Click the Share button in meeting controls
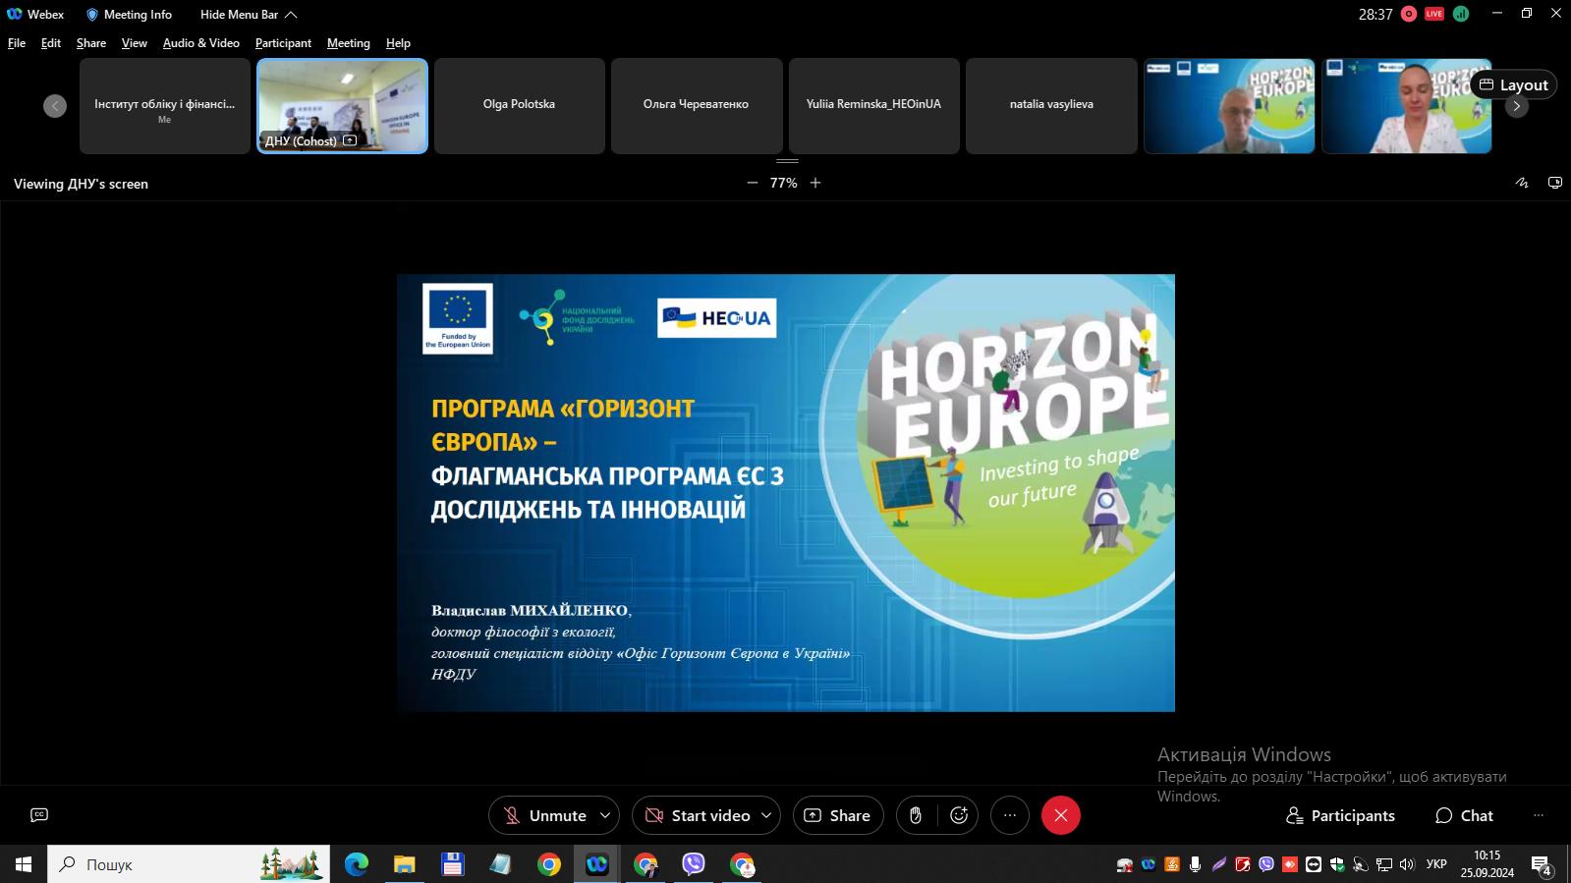 [838, 815]
